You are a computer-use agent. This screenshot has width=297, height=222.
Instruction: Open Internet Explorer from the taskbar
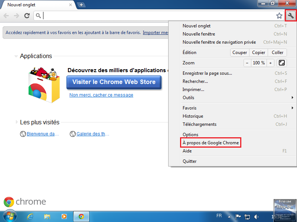pyautogui.click(x=30, y=216)
